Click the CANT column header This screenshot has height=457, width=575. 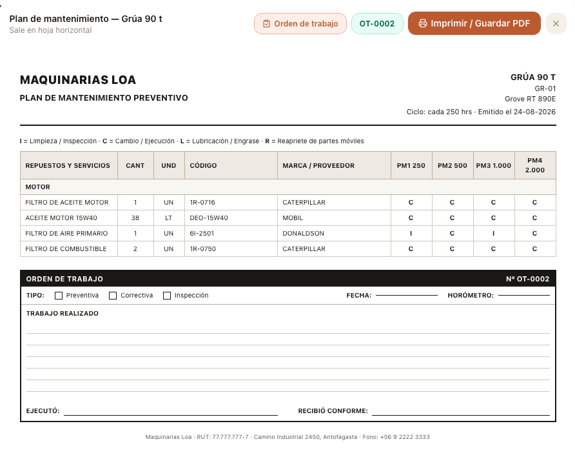click(x=135, y=165)
